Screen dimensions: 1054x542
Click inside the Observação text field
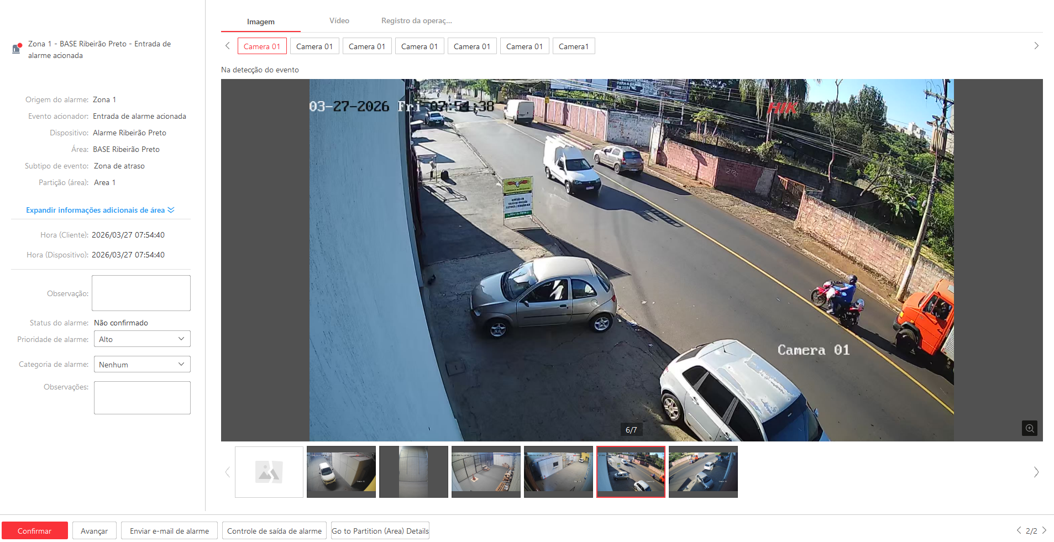141,293
